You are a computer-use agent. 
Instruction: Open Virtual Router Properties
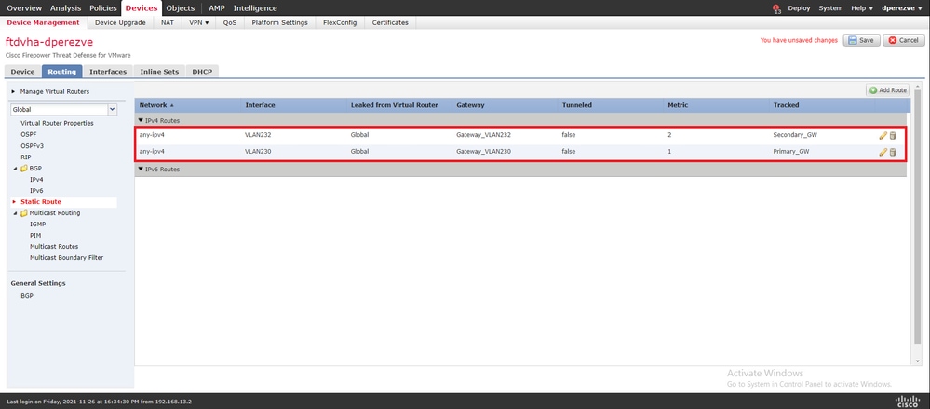[57, 124]
